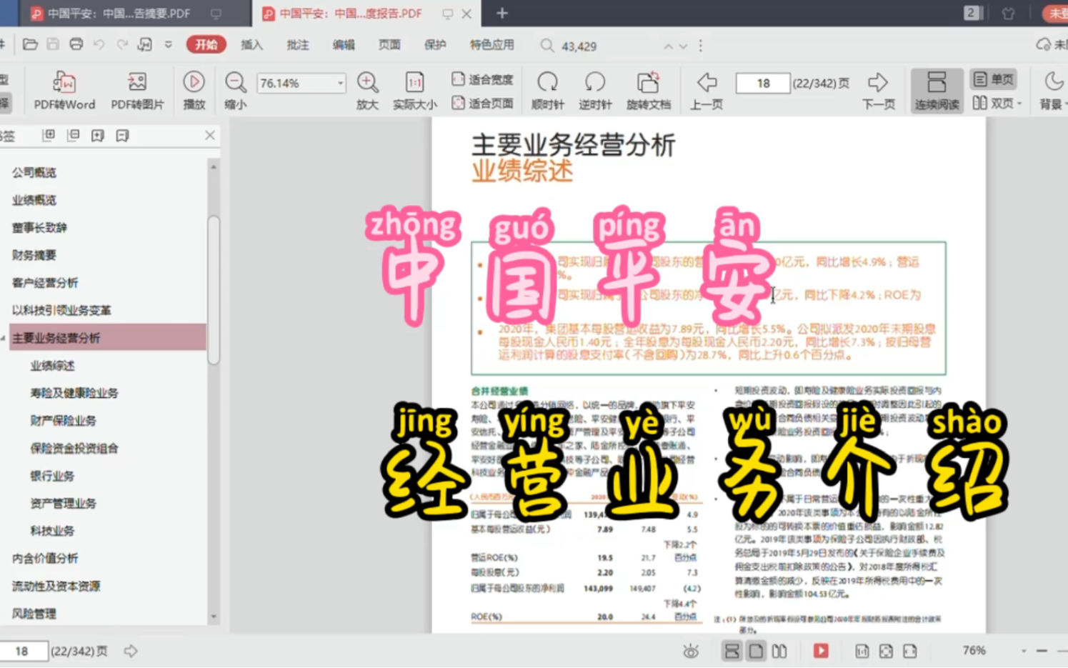Viewport: 1068px width, 668px height.
Task: Open the 76% zoom dropdown in status bar
Action: point(1024,651)
